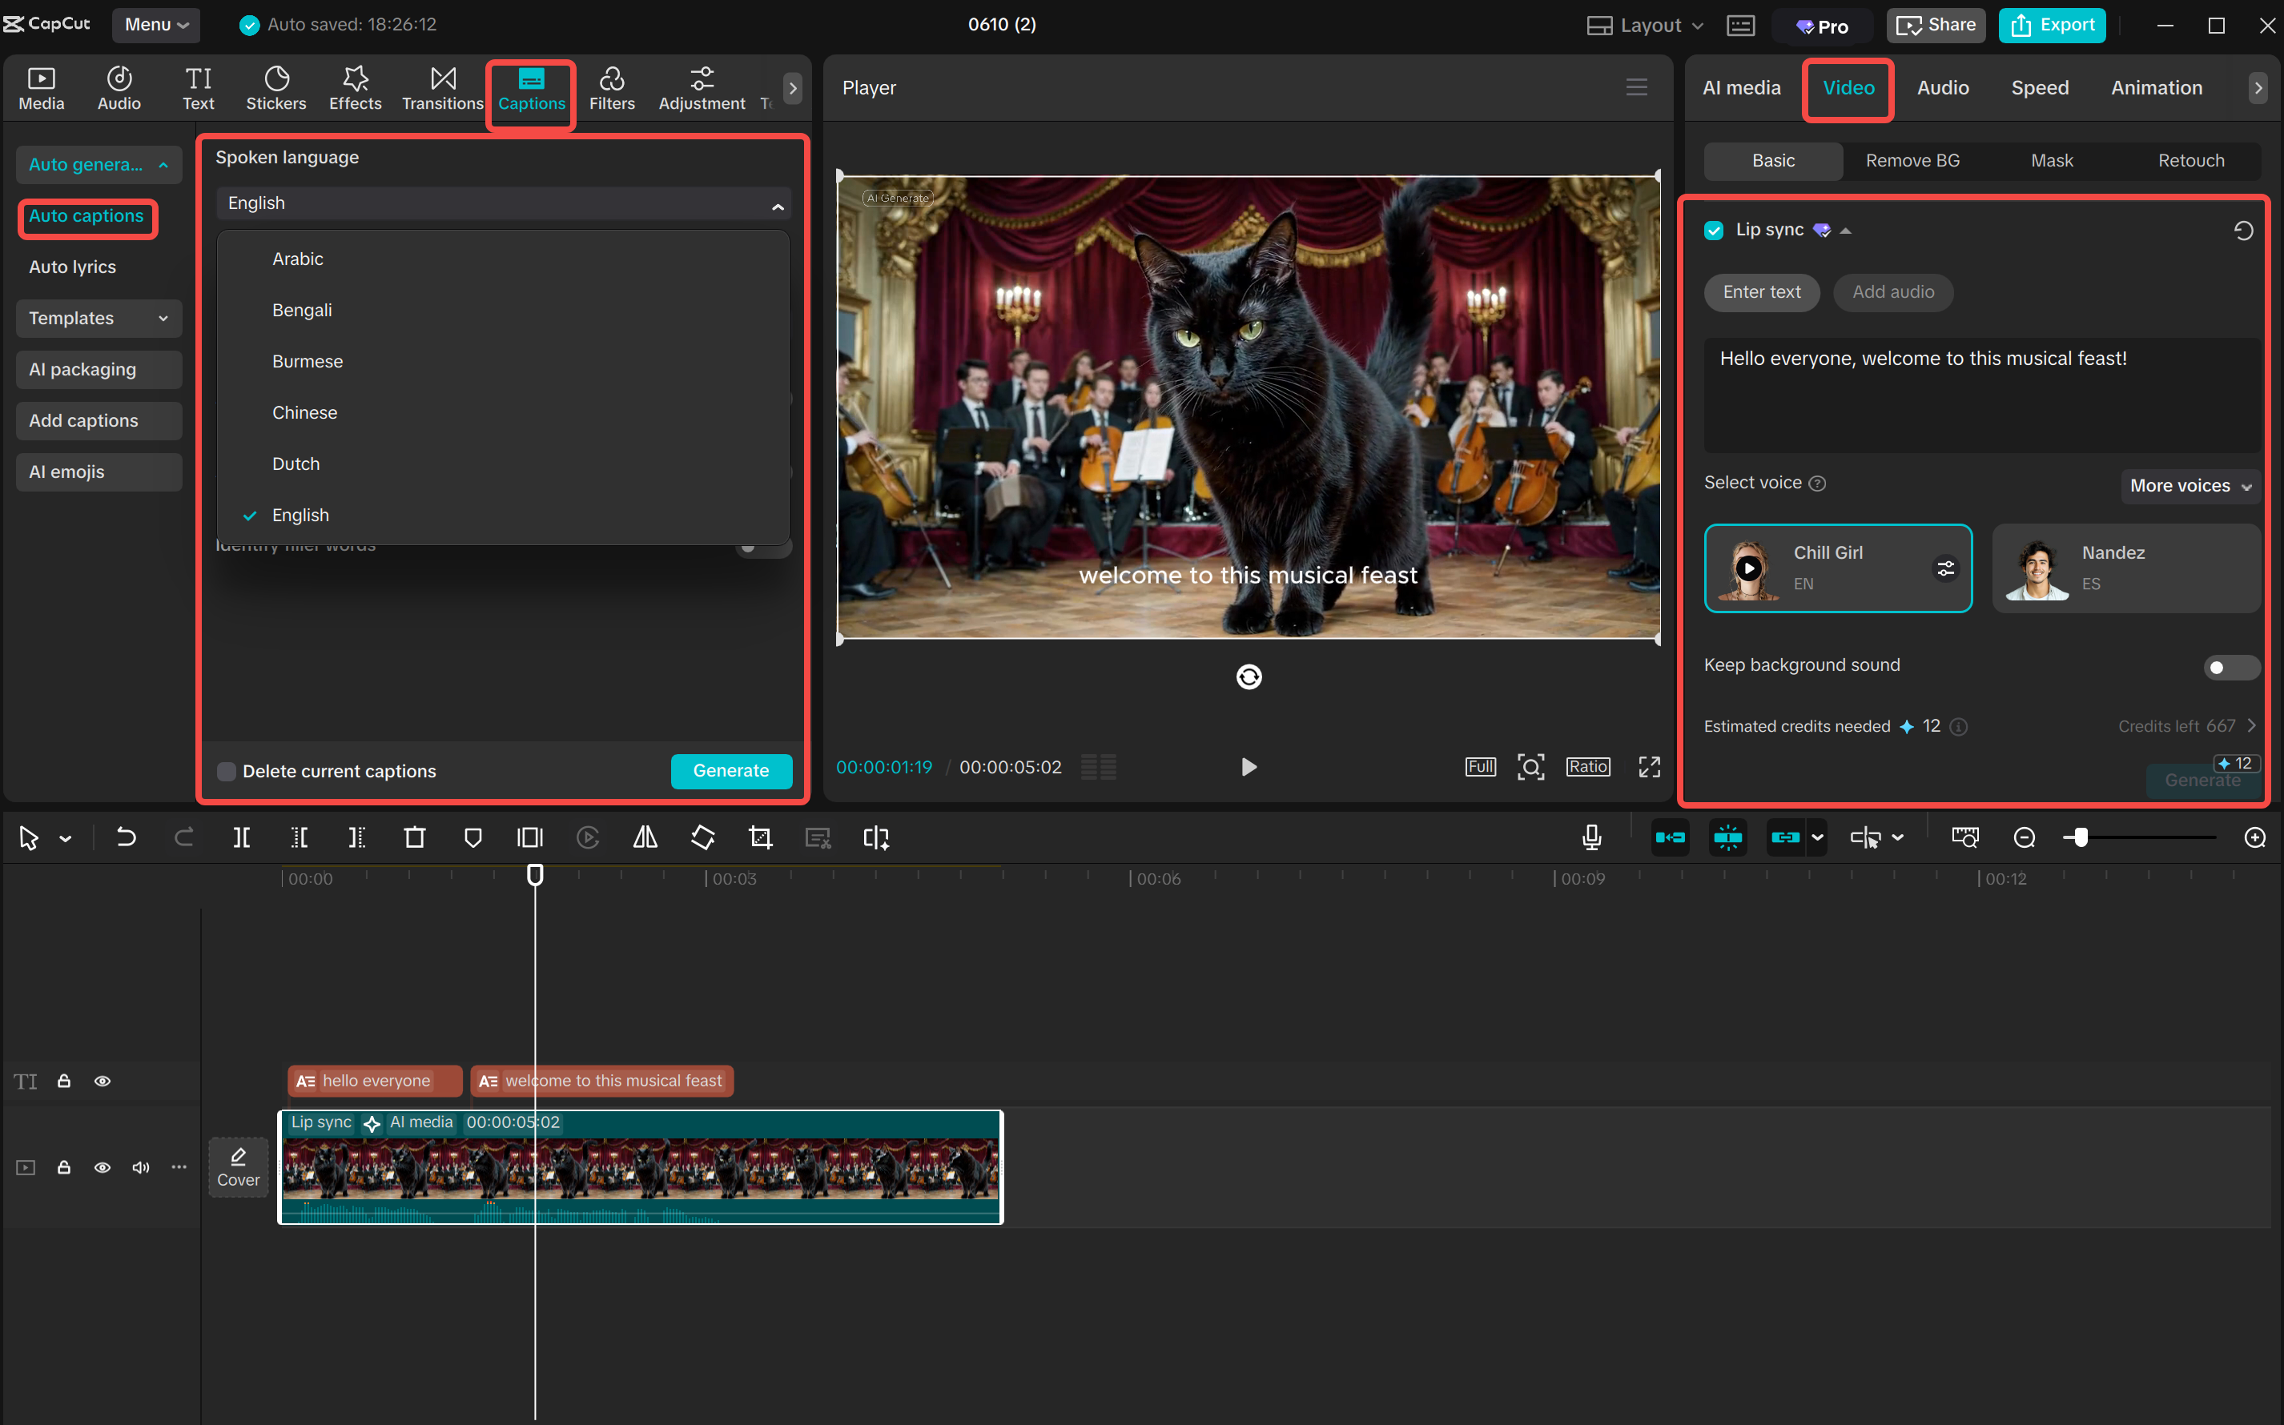
Task: Select the Chill Girl voice card
Action: 1836,568
